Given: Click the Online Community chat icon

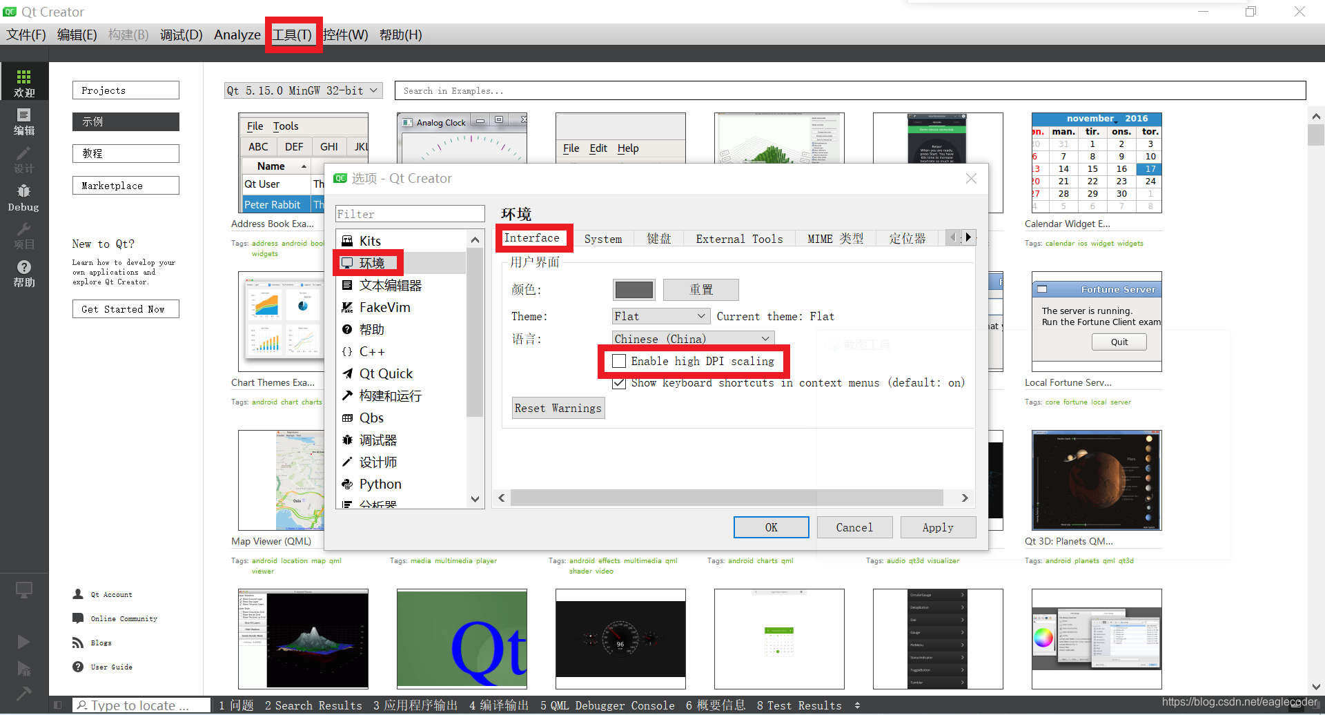Looking at the screenshot, I should (78, 618).
